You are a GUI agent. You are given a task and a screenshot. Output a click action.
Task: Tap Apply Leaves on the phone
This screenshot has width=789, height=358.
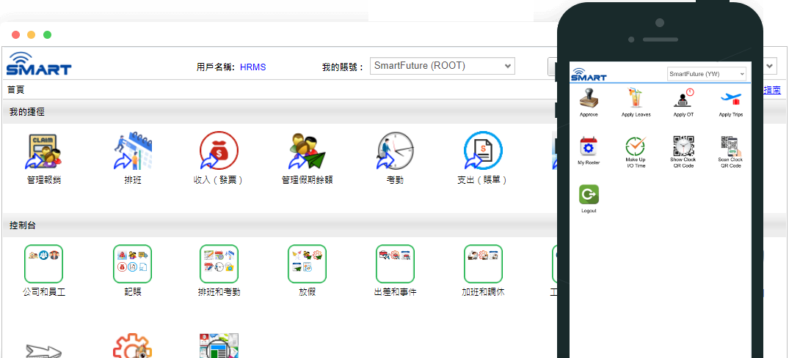(636, 99)
